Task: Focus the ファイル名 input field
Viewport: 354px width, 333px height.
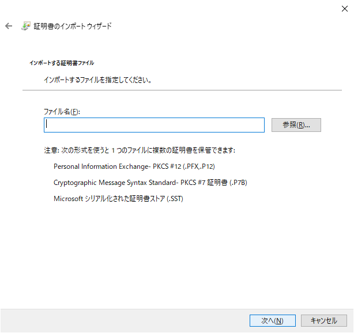Action: 154,125
